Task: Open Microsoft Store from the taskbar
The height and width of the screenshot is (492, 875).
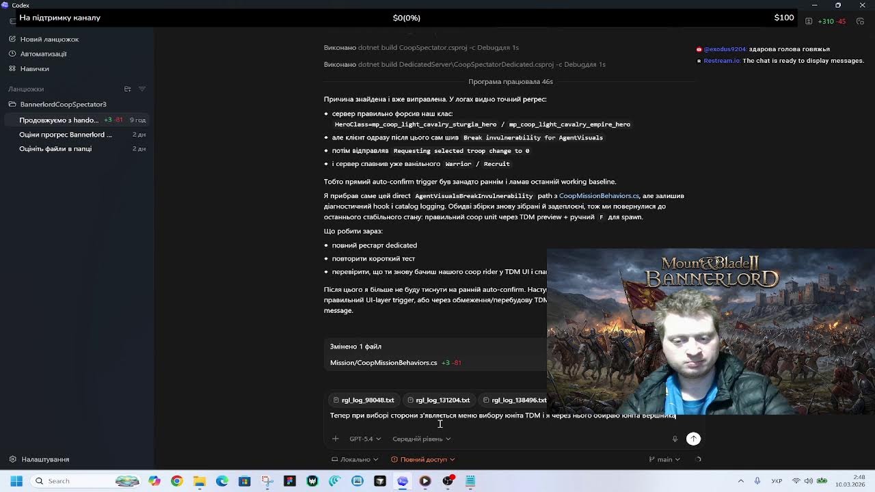Action: [245, 481]
